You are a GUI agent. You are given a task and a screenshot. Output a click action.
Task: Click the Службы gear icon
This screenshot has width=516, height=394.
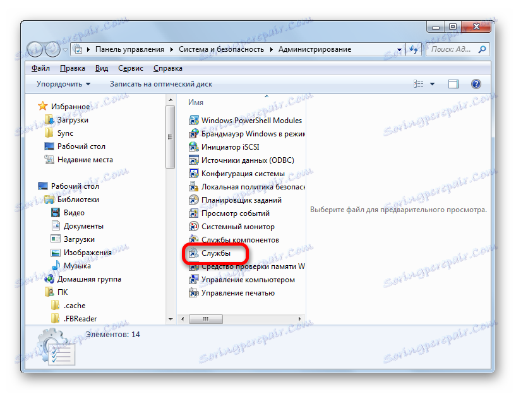pyautogui.click(x=193, y=253)
